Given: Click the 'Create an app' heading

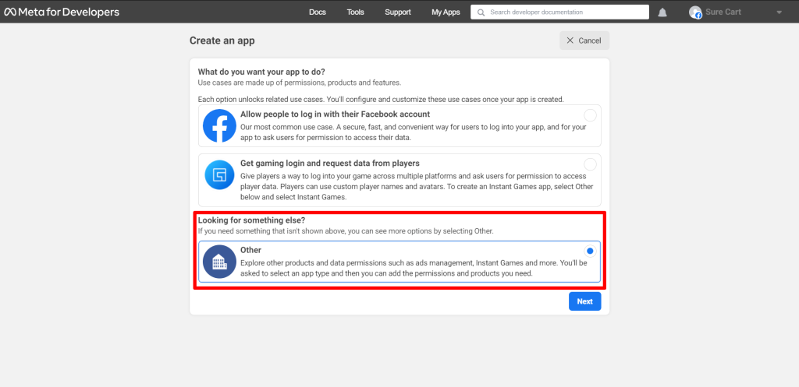Looking at the screenshot, I should coord(222,40).
